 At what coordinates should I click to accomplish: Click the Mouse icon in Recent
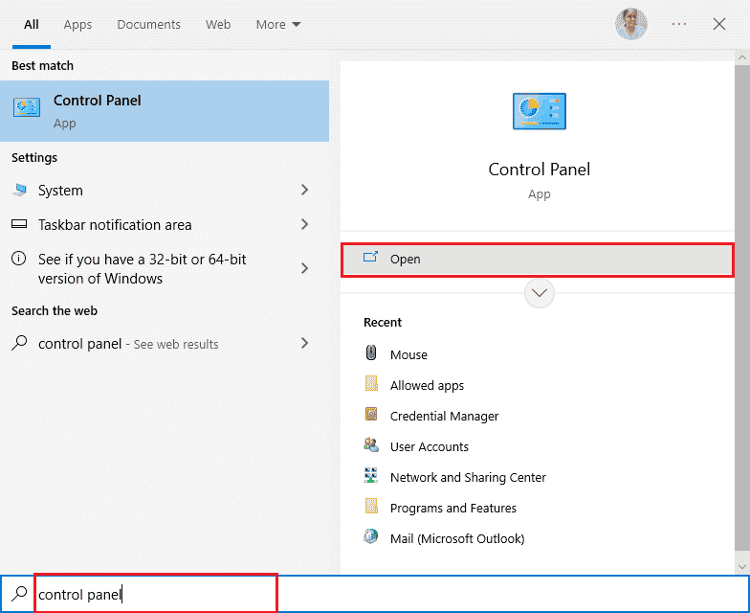[x=371, y=353]
